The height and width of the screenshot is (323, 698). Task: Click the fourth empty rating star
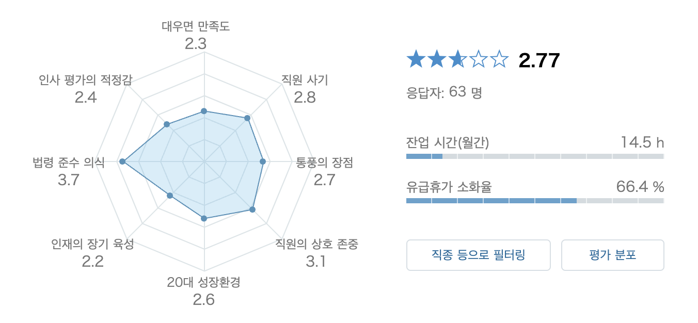point(478,60)
